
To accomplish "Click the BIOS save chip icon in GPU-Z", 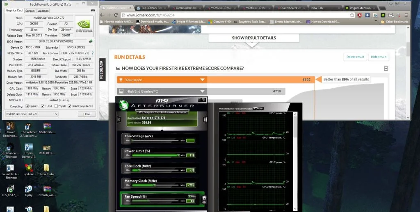I will click(x=91, y=41).
